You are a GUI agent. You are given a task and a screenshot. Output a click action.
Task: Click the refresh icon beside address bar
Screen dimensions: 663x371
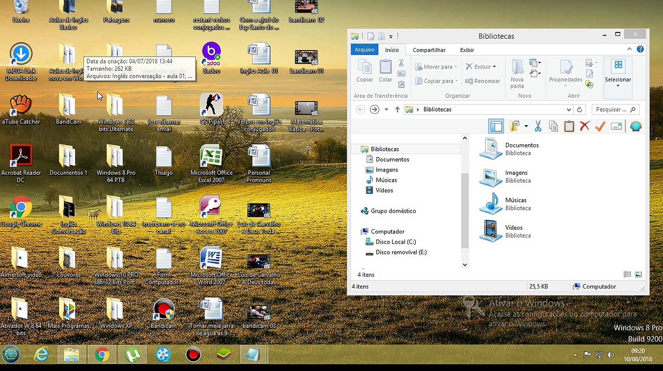click(580, 109)
